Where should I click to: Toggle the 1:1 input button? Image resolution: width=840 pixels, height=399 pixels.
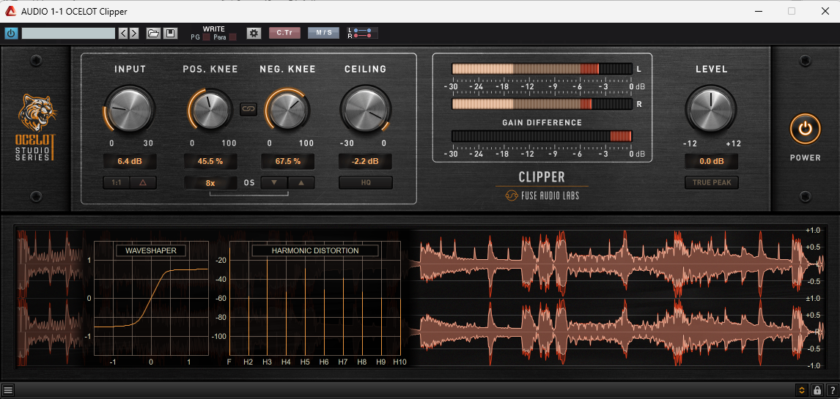[x=117, y=183]
